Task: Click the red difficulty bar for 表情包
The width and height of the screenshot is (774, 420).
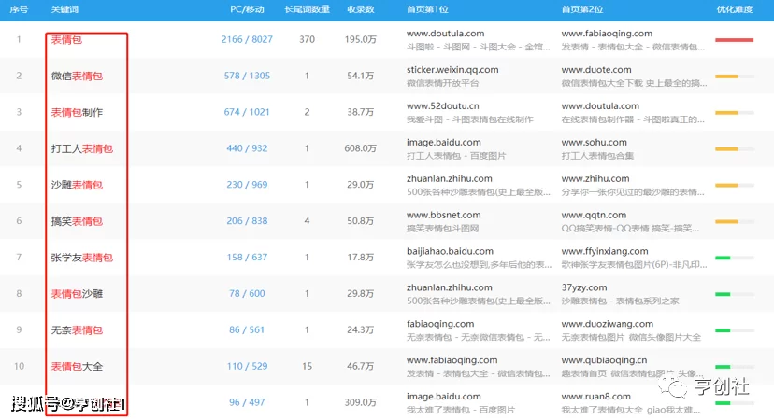Action: [734, 39]
